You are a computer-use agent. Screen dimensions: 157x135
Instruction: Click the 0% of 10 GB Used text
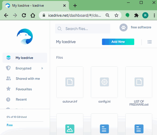pos(17,117)
